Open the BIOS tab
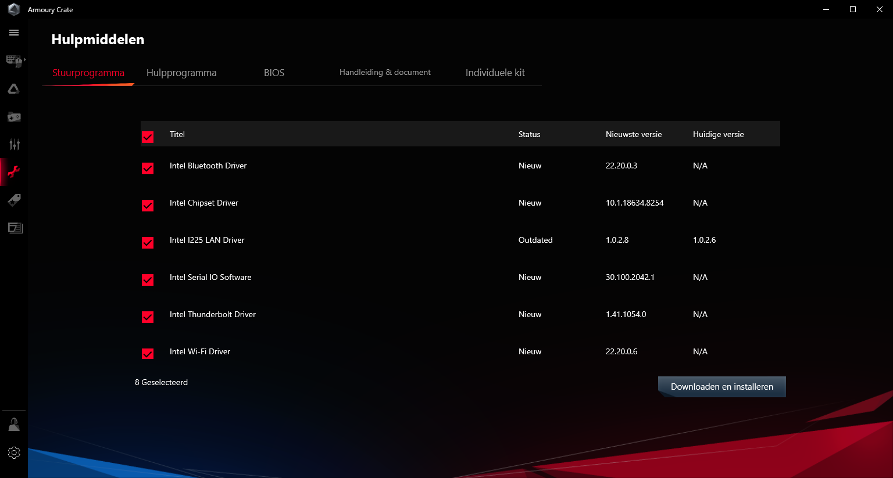The height and width of the screenshot is (478, 893). [x=274, y=73]
